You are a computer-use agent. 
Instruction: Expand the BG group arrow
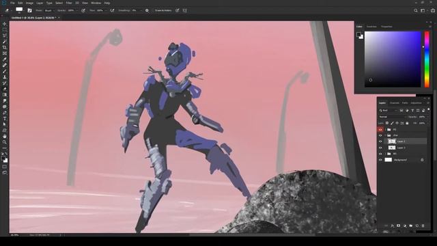(x=385, y=154)
